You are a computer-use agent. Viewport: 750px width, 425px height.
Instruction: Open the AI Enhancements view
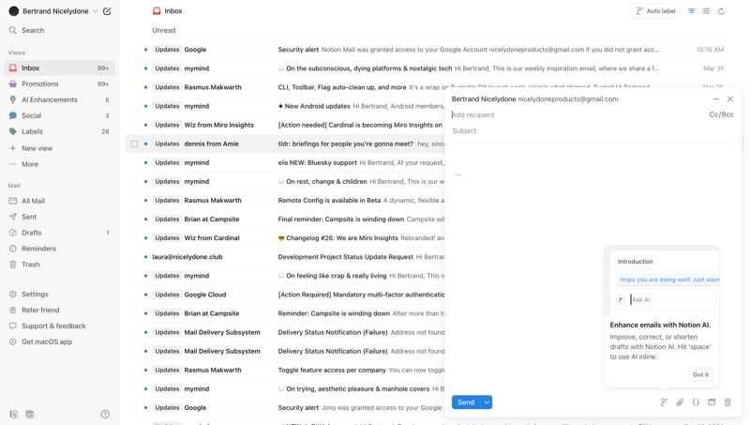click(x=59, y=99)
